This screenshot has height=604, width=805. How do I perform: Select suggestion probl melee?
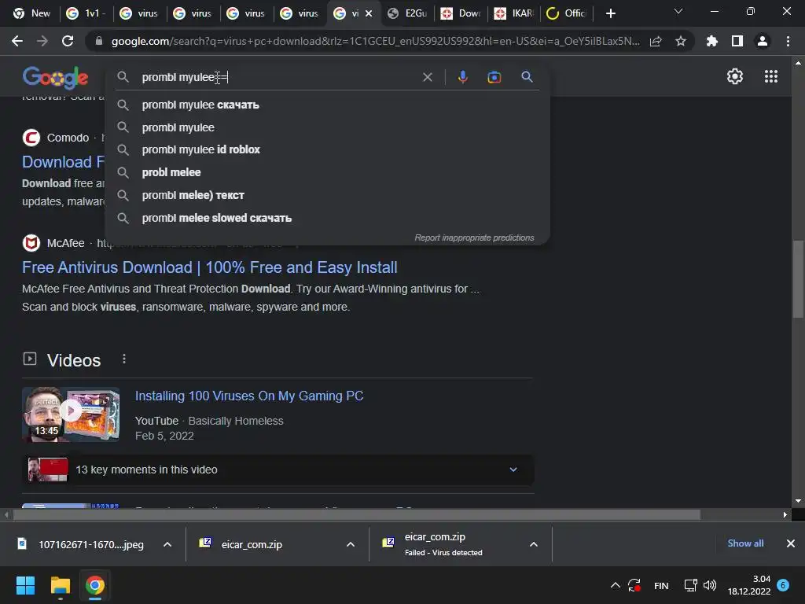327,172
